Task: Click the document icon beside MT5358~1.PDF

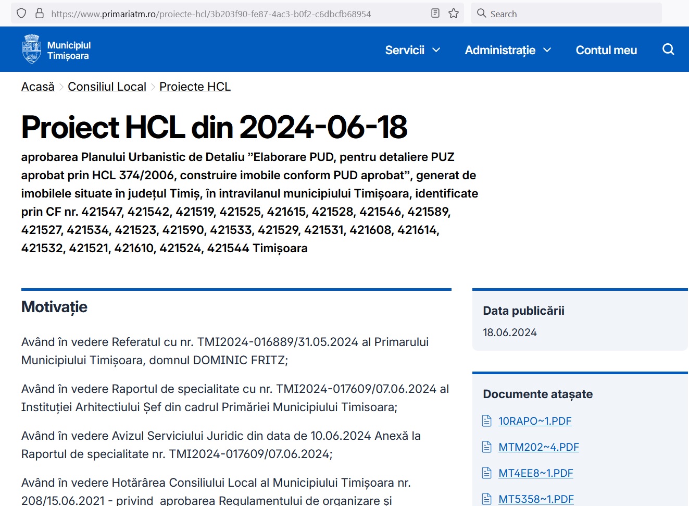Action: [487, 499]
